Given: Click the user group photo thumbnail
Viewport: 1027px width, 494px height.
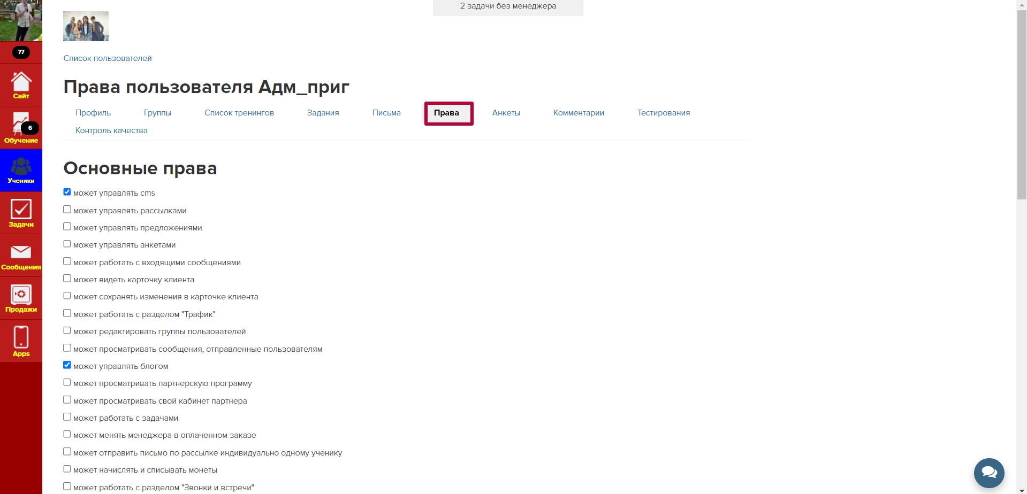Looking at the screenshot, I should (x=86, y=26).
